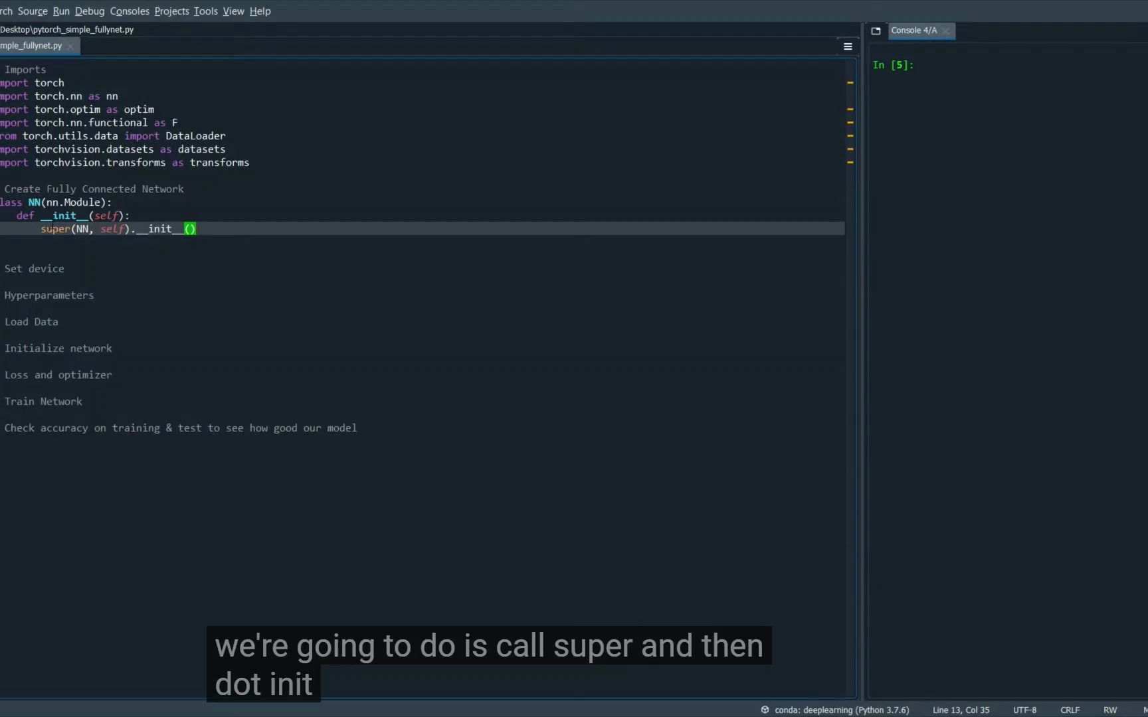Click the UTF-8 encoding status entry
1148x717 pixels.
point(1024,710)
